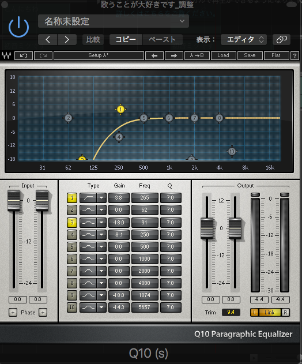Viewport: 302px width, 364px height.
Task: Select band 8 marker on the graph
Action: [x=220, y=118]
